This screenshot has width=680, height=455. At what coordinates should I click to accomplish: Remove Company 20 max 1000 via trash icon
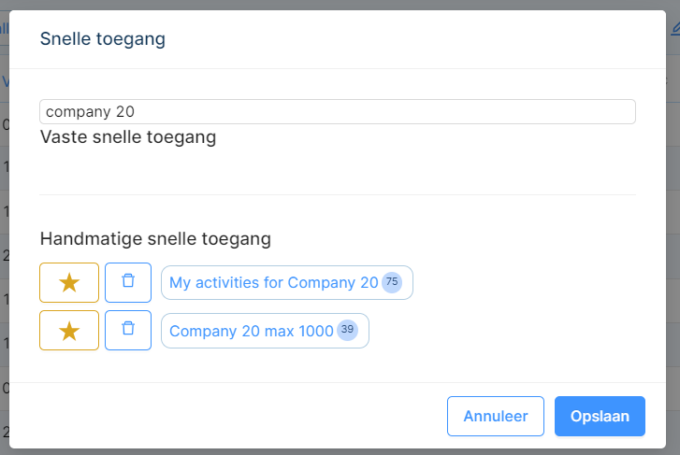click(128, 330)
